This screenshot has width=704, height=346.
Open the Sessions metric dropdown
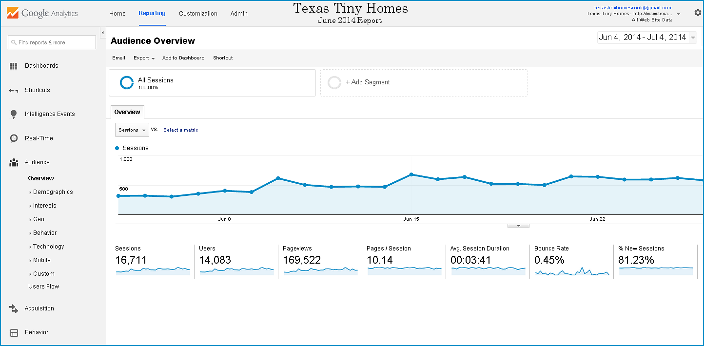pyautogui.click(x=132, y=130)
